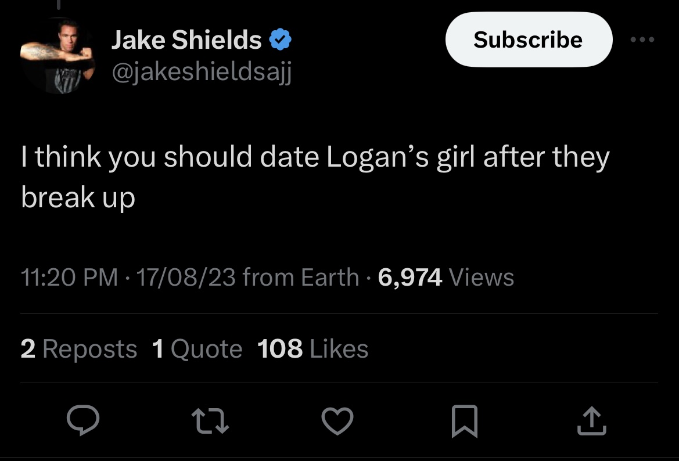Click the 11:20 PM timestamp
Image resolution: width=679 pixels, height=461 pixels.
point(69,278)
